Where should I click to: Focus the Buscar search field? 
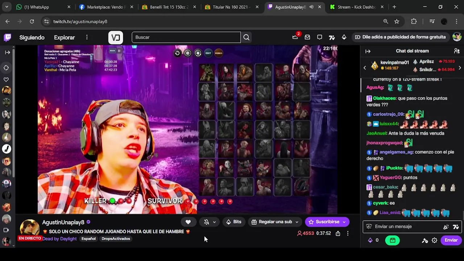tap(186, 37)
